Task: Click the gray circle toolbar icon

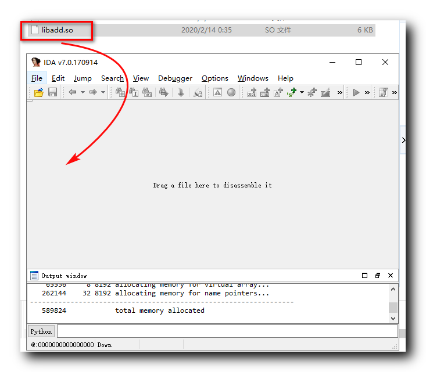Action: click(x=231, y=92)
